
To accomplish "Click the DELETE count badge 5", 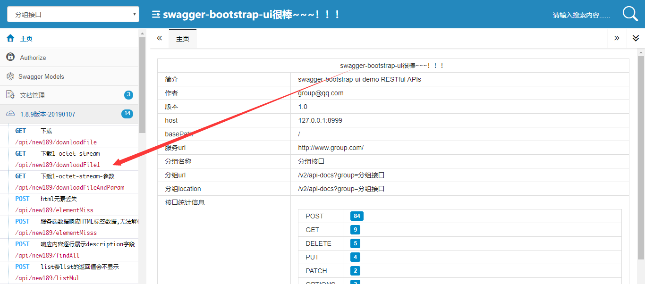I will point(355,243).
